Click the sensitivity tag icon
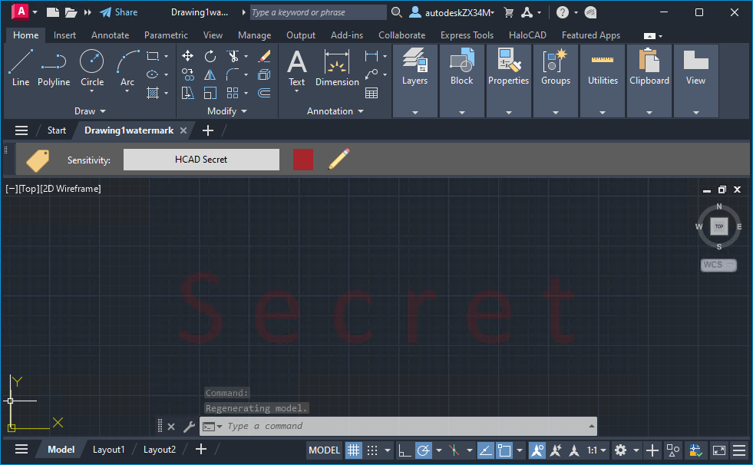Image resolution: width=753 pixels, height=465 pixels. click(x=38, y=160)
